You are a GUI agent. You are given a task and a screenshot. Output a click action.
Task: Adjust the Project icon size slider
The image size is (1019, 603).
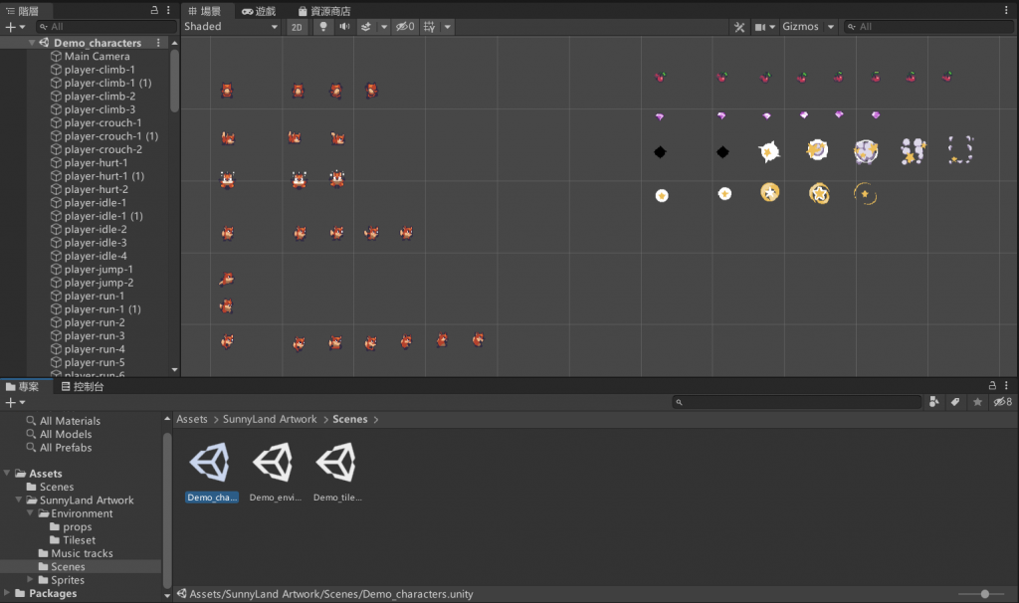pos(984,594)
